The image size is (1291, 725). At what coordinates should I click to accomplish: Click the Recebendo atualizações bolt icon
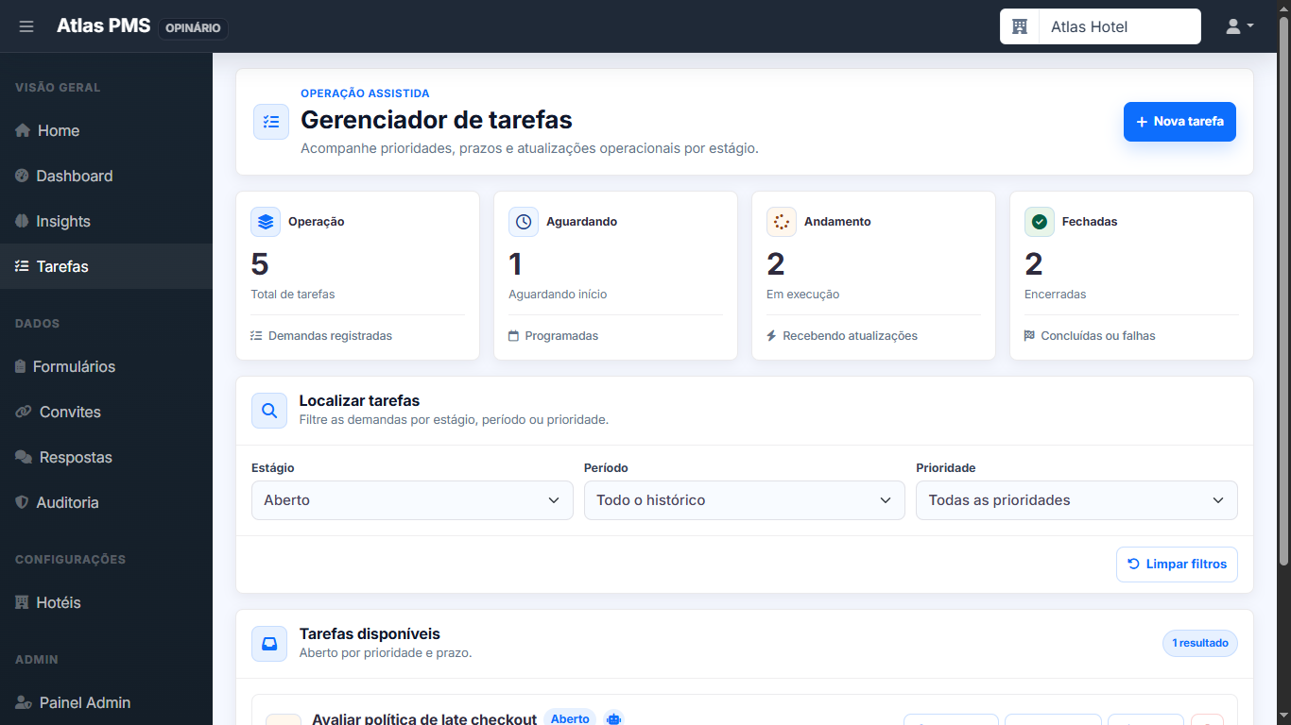[x=771, y=336]
